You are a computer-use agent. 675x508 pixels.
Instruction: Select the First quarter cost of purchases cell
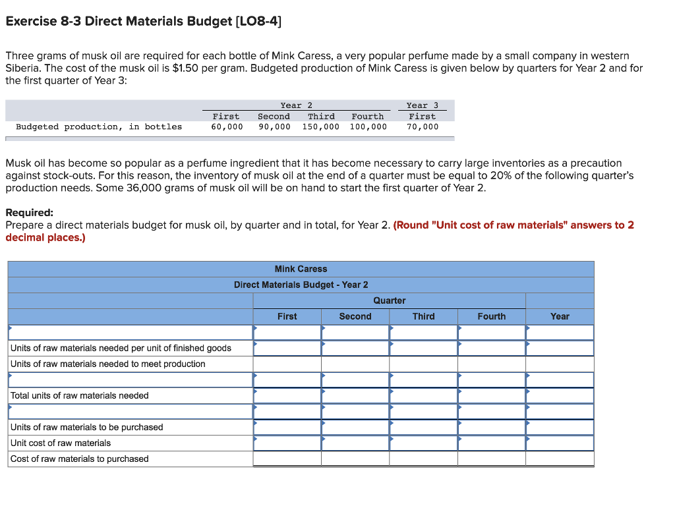pyautogui.click(x=287, y=459)
